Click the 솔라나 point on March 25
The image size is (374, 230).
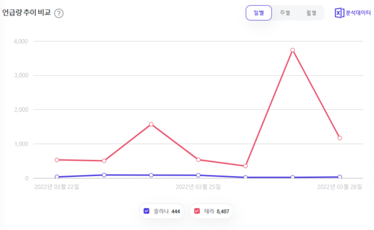198,175
